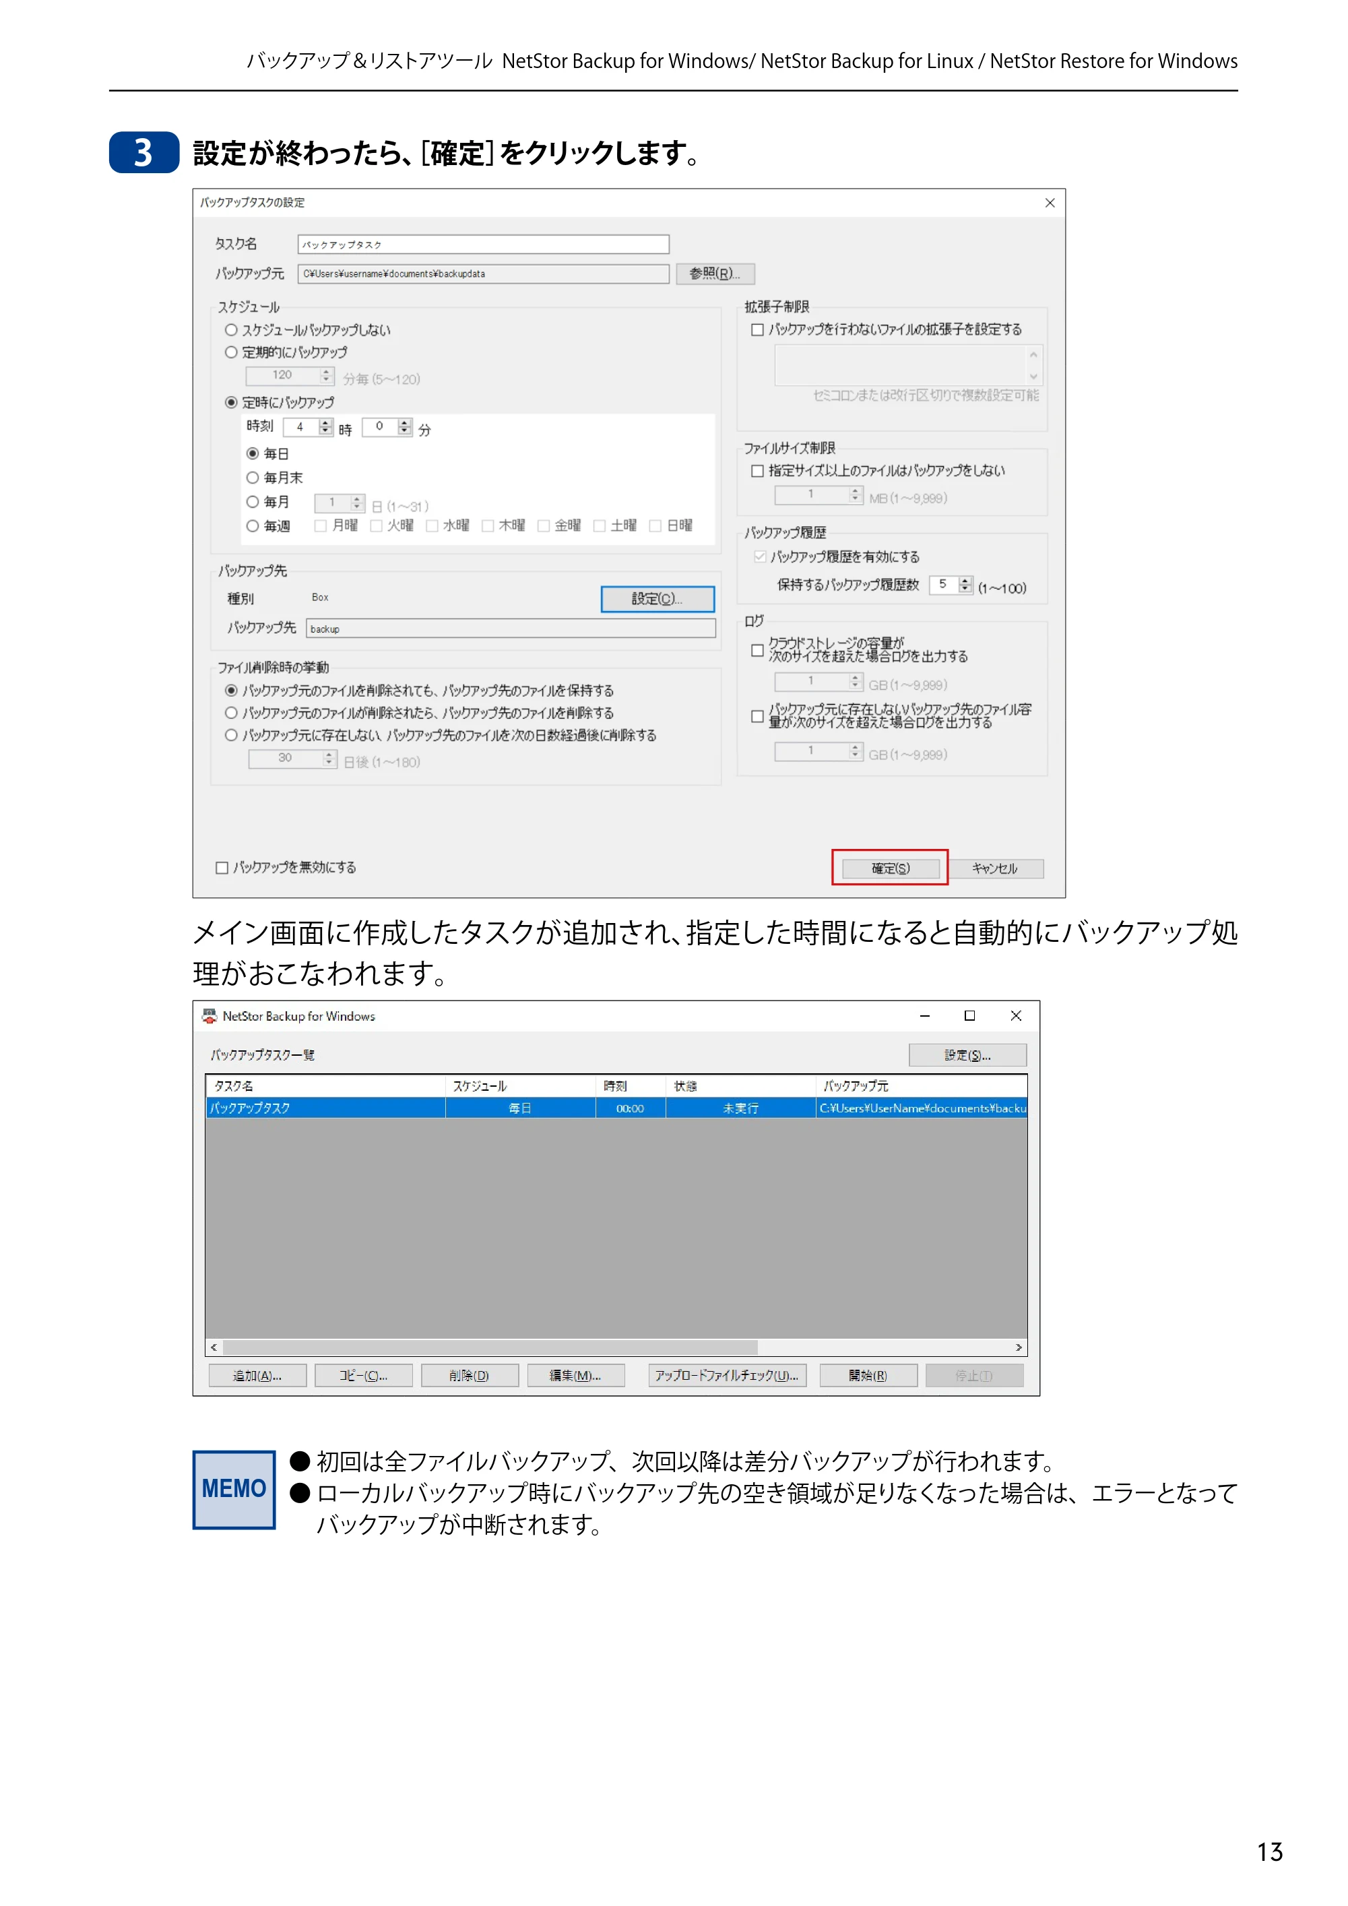This screenshot has width=1348, height=1906.
Task: Select 定時にバックアップ radio option
Action: pyautogui.click(x=232, y=402)
